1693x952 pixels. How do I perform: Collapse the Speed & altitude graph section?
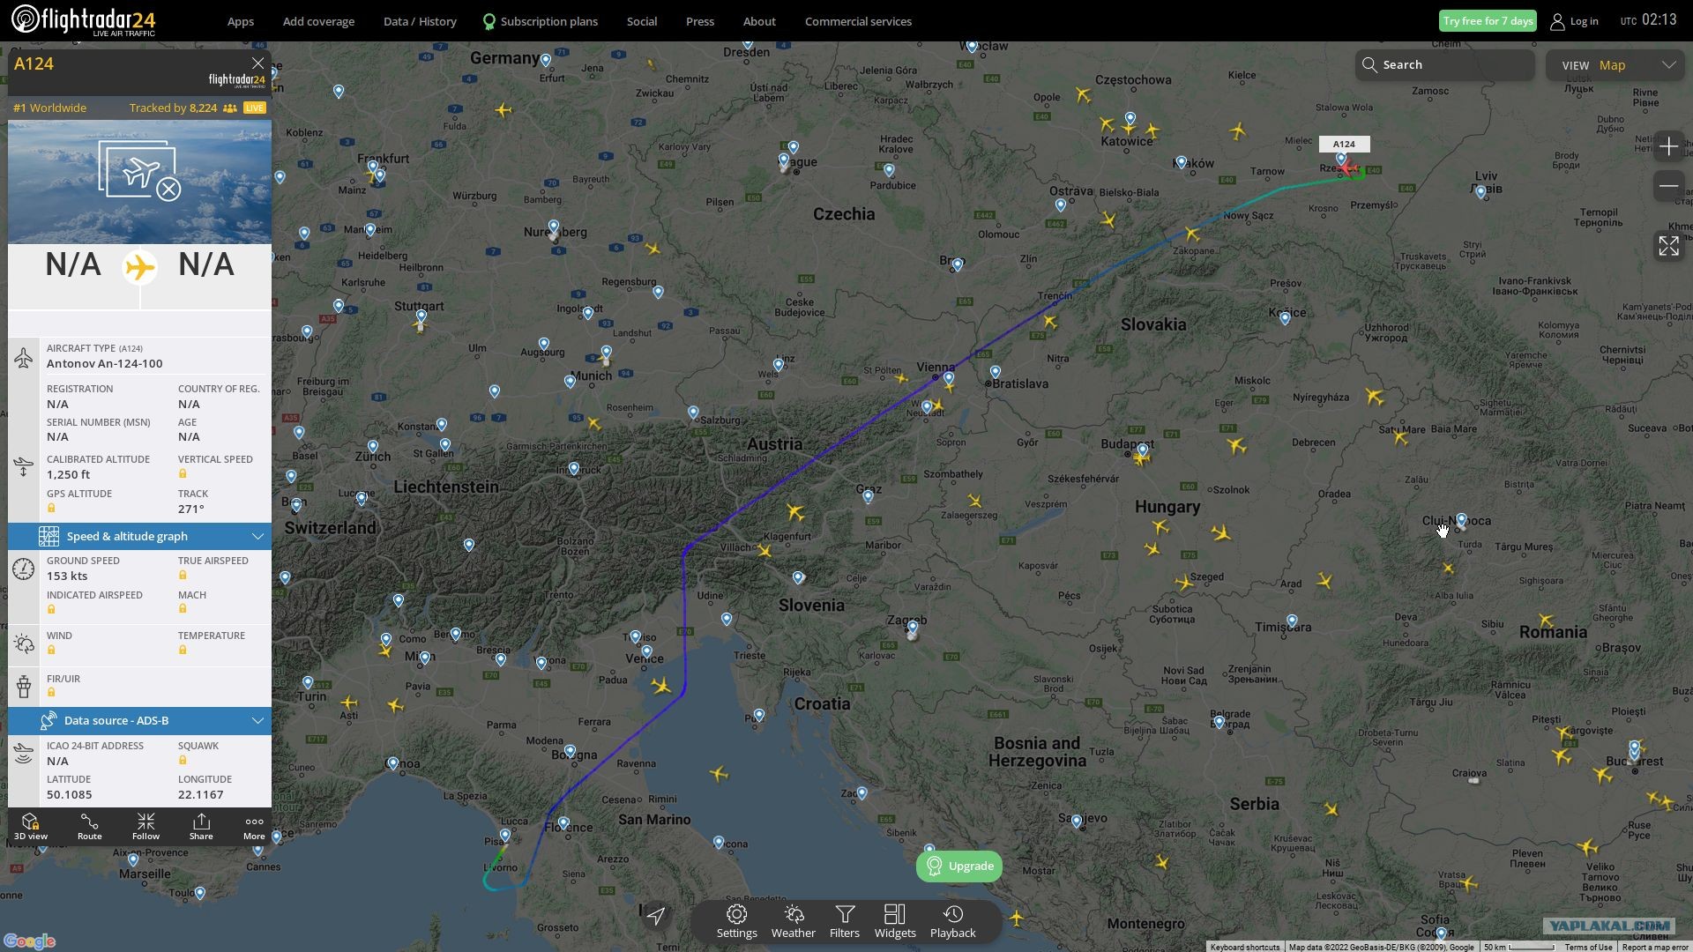[257, 536]
